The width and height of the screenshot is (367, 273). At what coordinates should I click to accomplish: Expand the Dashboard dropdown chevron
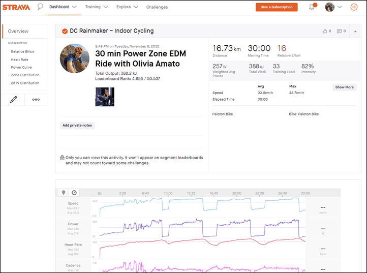pyautogui.click(x=74, y=7)
